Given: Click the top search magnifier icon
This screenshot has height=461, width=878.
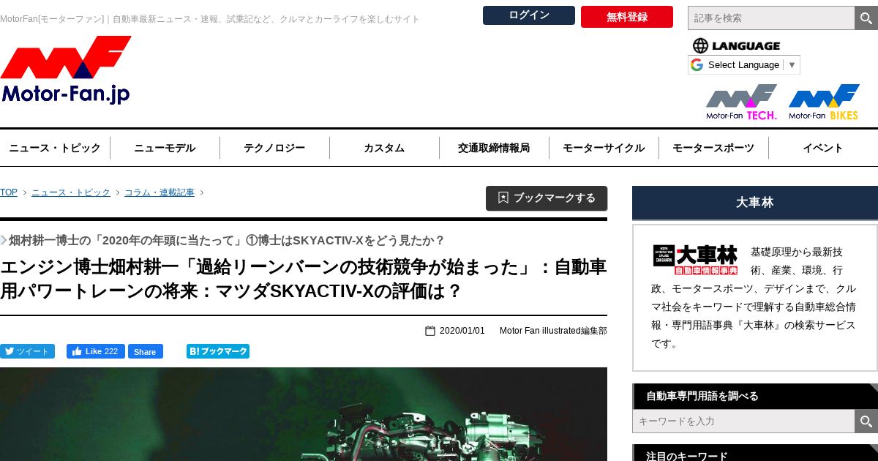Looking at the screenshot, I should [x=866, y=18].
